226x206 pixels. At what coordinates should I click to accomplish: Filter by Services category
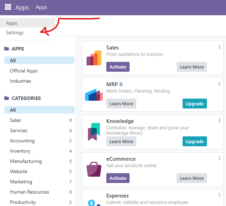click(39, 130)
